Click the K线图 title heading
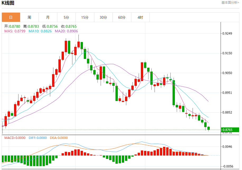Viewport: 242px width, 170px height. tap(8, 3)
